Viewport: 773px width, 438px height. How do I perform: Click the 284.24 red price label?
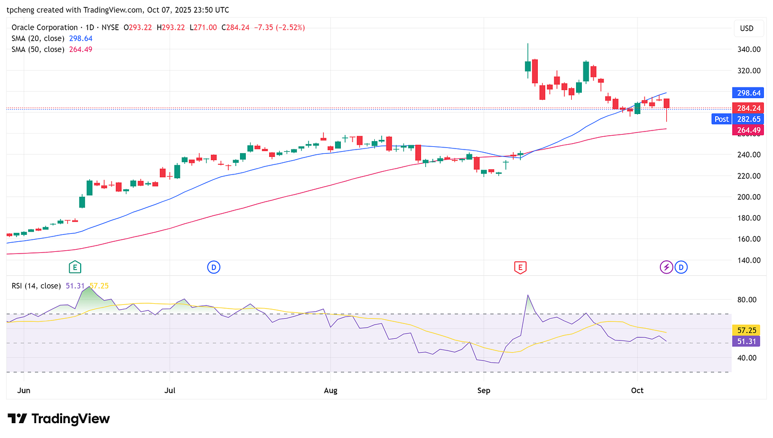pos(748,108)
